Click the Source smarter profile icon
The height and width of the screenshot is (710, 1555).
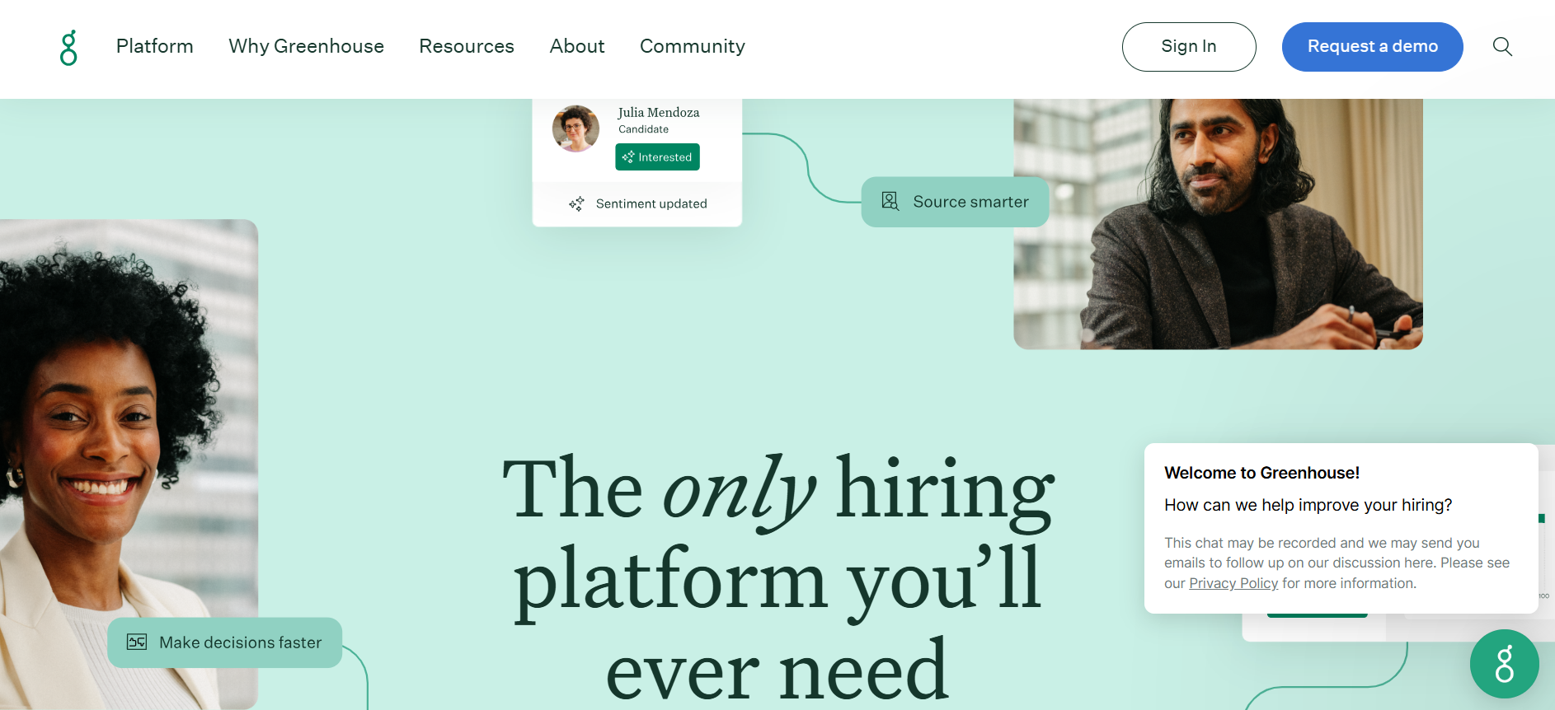(x=890, y=201)
